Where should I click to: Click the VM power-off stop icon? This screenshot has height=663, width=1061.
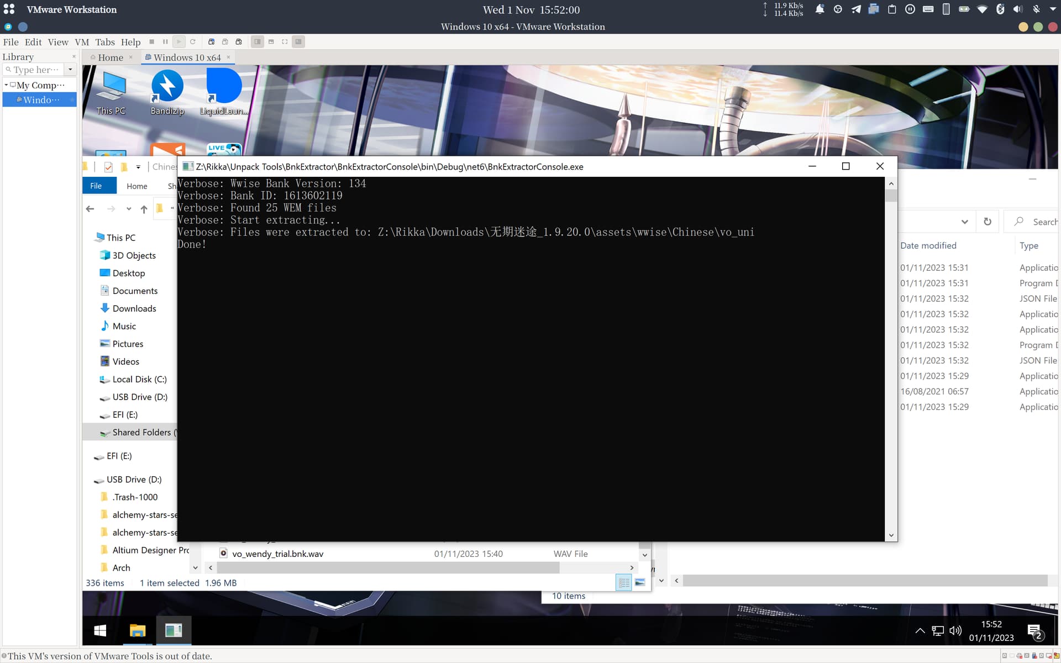[x=152, y=42]
